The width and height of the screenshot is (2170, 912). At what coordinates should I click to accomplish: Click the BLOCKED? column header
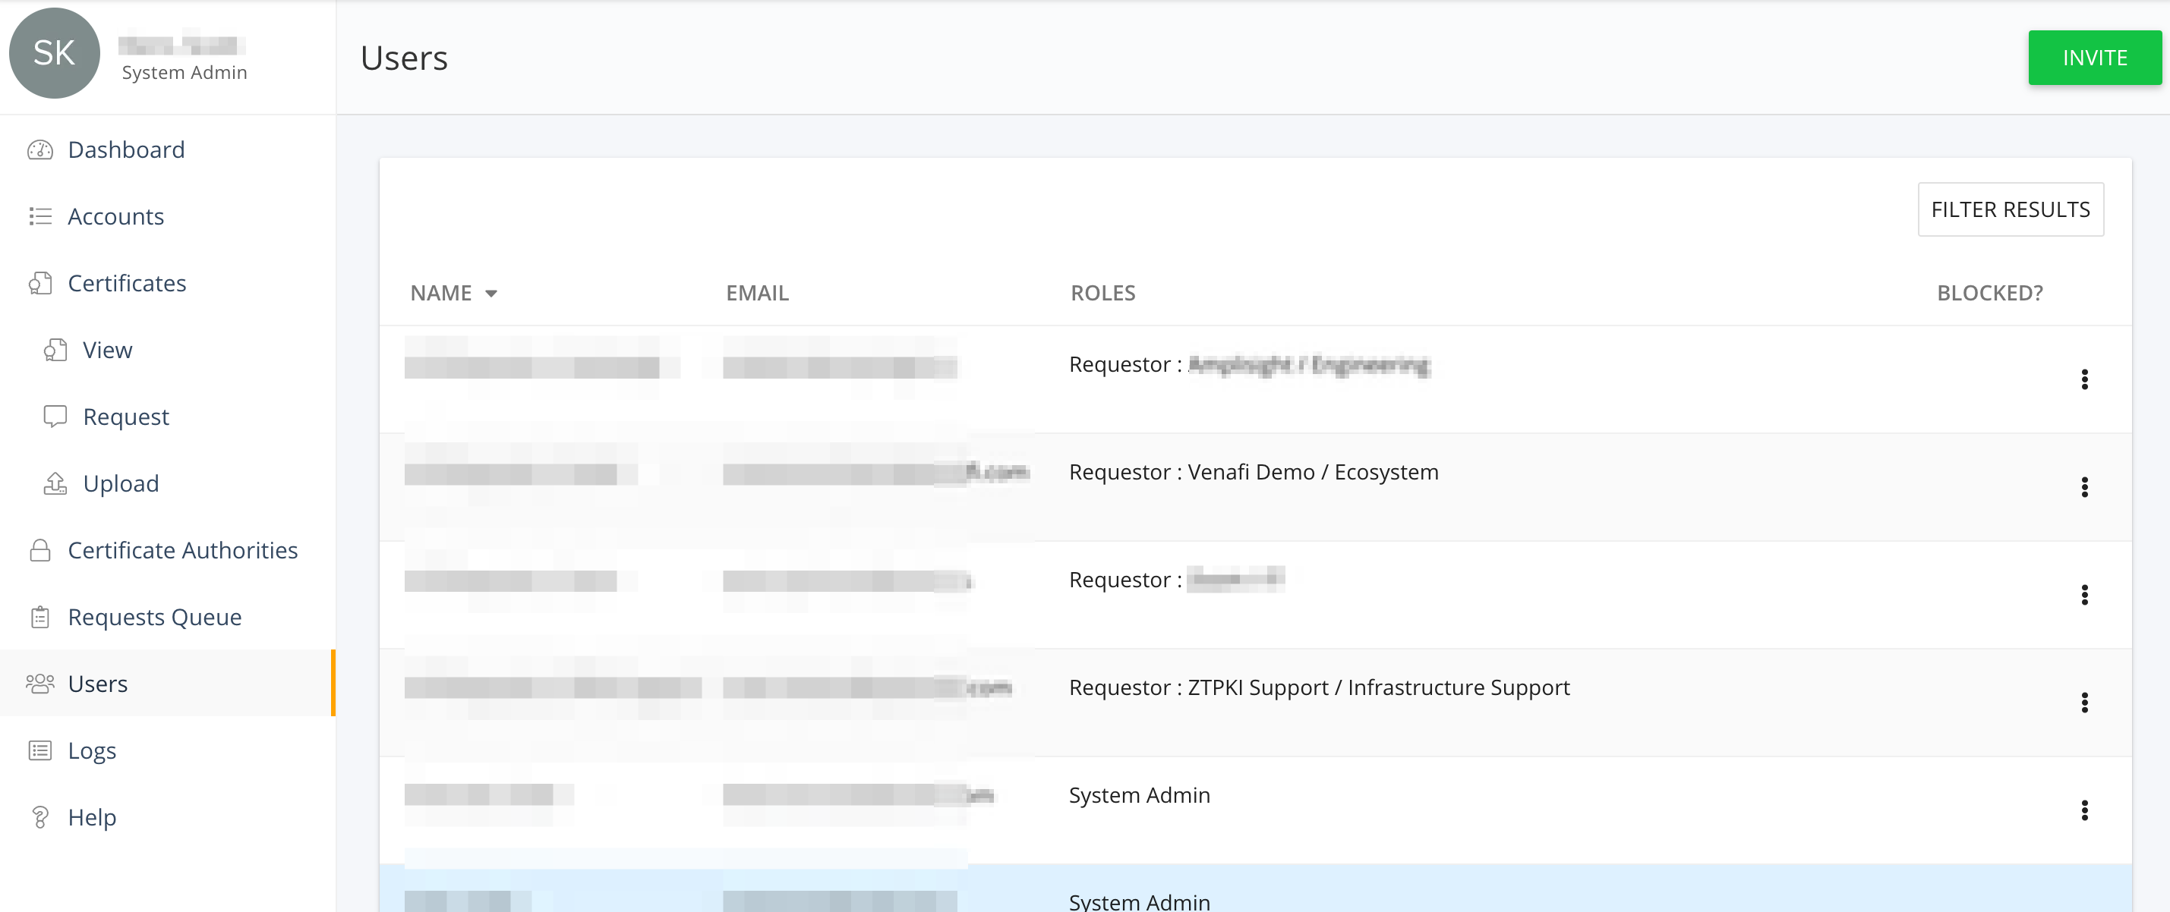[x=1990, y=293]
